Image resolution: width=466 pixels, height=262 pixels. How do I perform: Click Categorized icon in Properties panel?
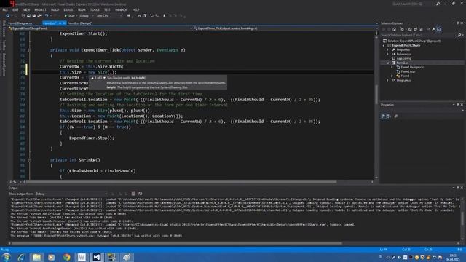(384, 116)
